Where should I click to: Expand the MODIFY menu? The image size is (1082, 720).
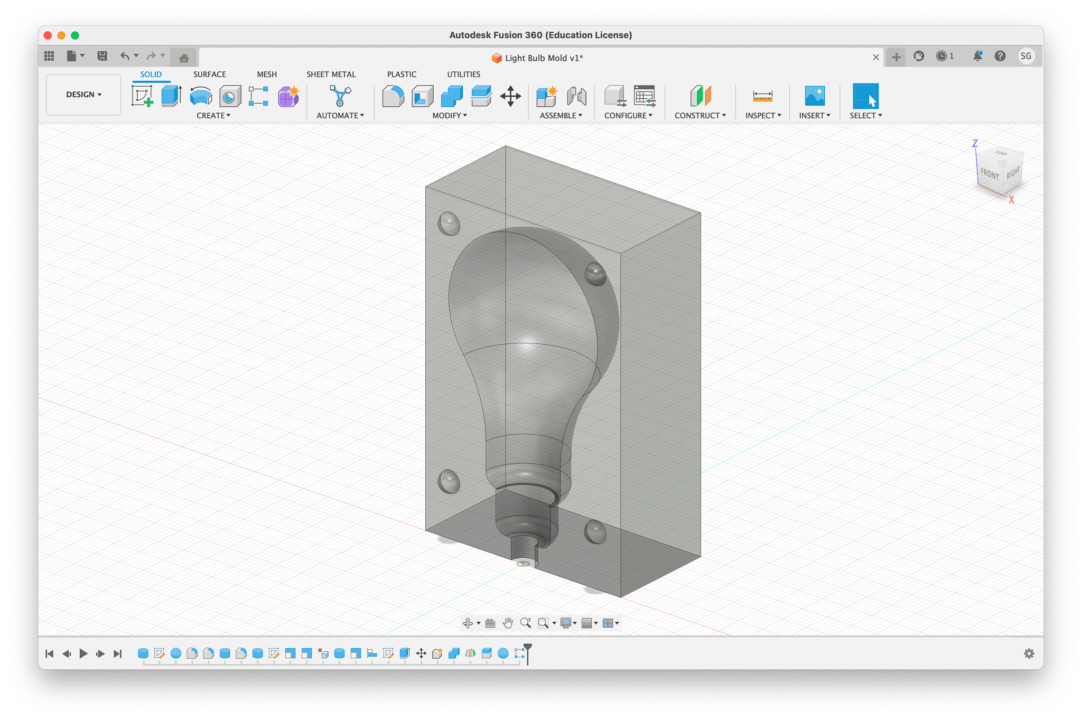tap(450, 116)
